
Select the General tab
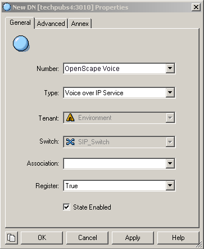click(20, 23)
